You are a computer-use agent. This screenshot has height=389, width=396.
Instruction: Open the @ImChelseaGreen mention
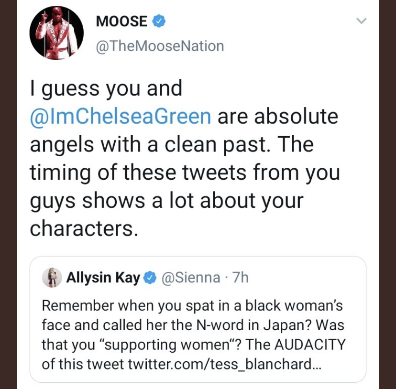point(121,116)
